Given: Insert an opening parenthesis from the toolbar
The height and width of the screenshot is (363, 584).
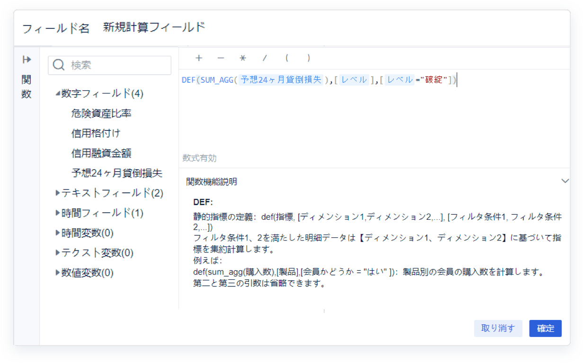Looking at the screenshot, I should 287,58.
